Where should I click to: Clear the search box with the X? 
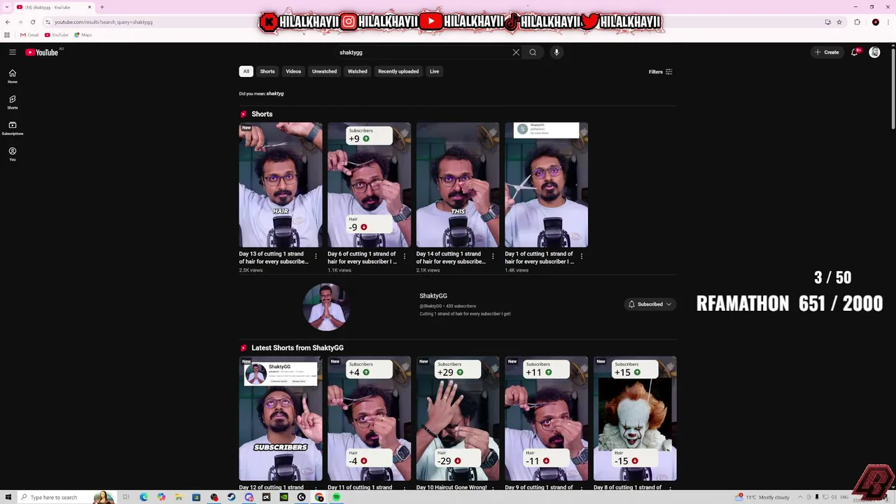[516, 52]
